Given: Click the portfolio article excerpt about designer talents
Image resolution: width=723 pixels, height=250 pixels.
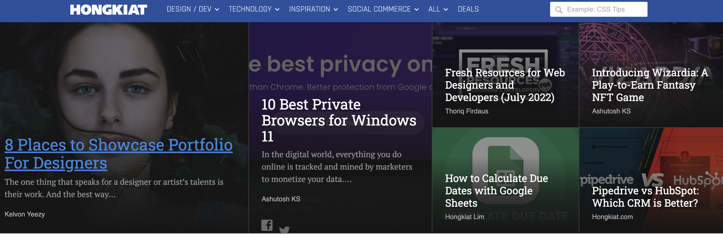Looking at the screenshot, I should coord(114,188).
